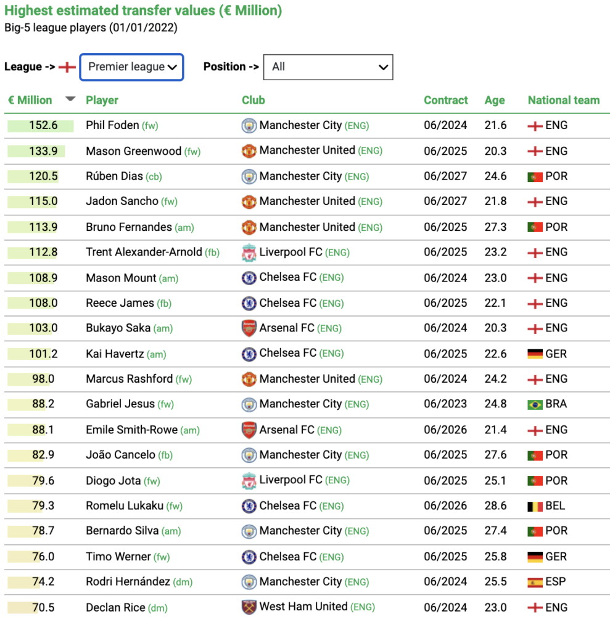Click the 101.2 value for Kai Havertz
610x632 pixels.
tap(43, 354)
